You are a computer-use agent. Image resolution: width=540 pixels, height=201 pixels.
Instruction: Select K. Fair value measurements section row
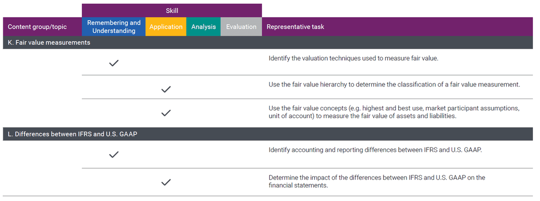pos(269,43)
